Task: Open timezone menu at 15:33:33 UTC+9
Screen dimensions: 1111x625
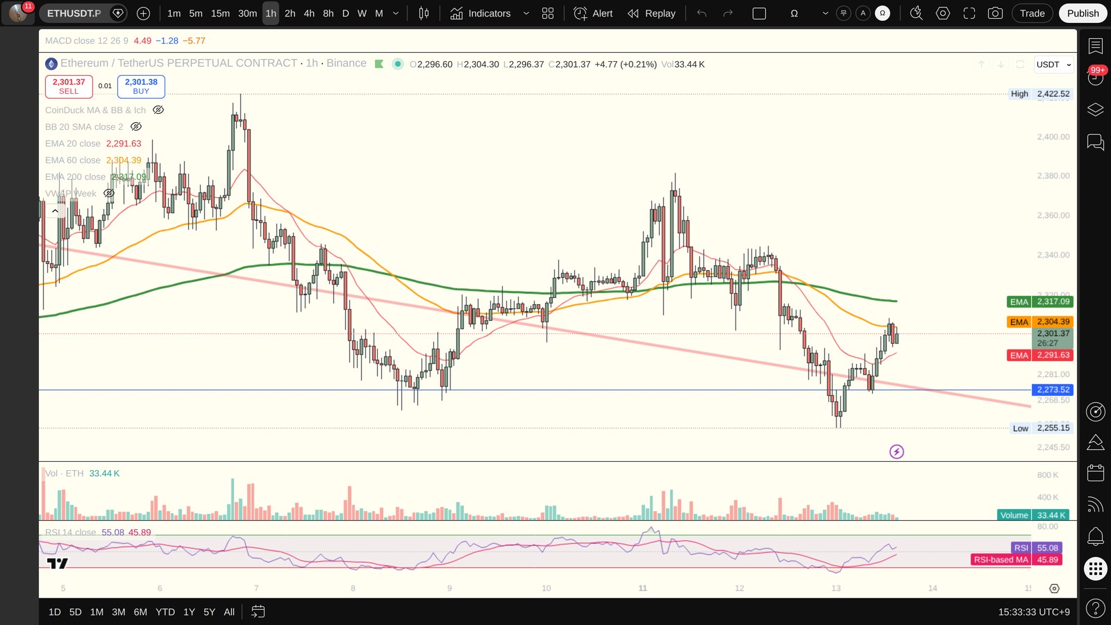Action: pos(1034,612)
